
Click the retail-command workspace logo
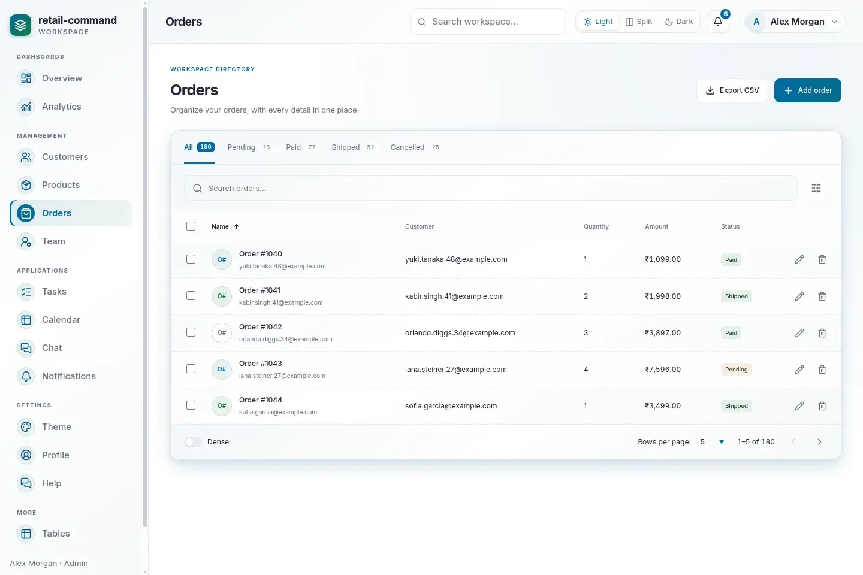click(x=20, y=25)
